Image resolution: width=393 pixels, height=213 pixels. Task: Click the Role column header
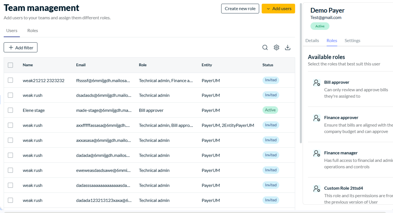[x=143, y=65]
